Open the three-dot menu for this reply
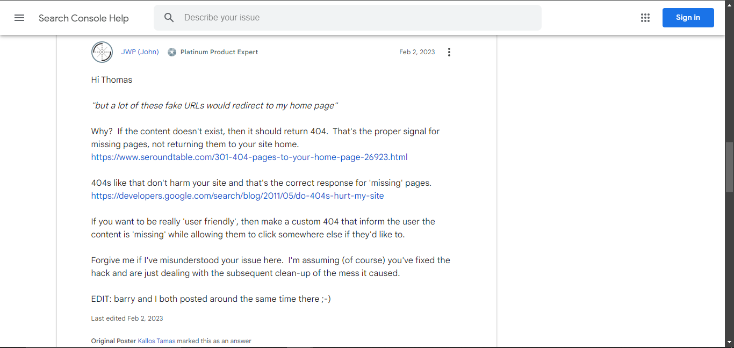 (449, 52)
